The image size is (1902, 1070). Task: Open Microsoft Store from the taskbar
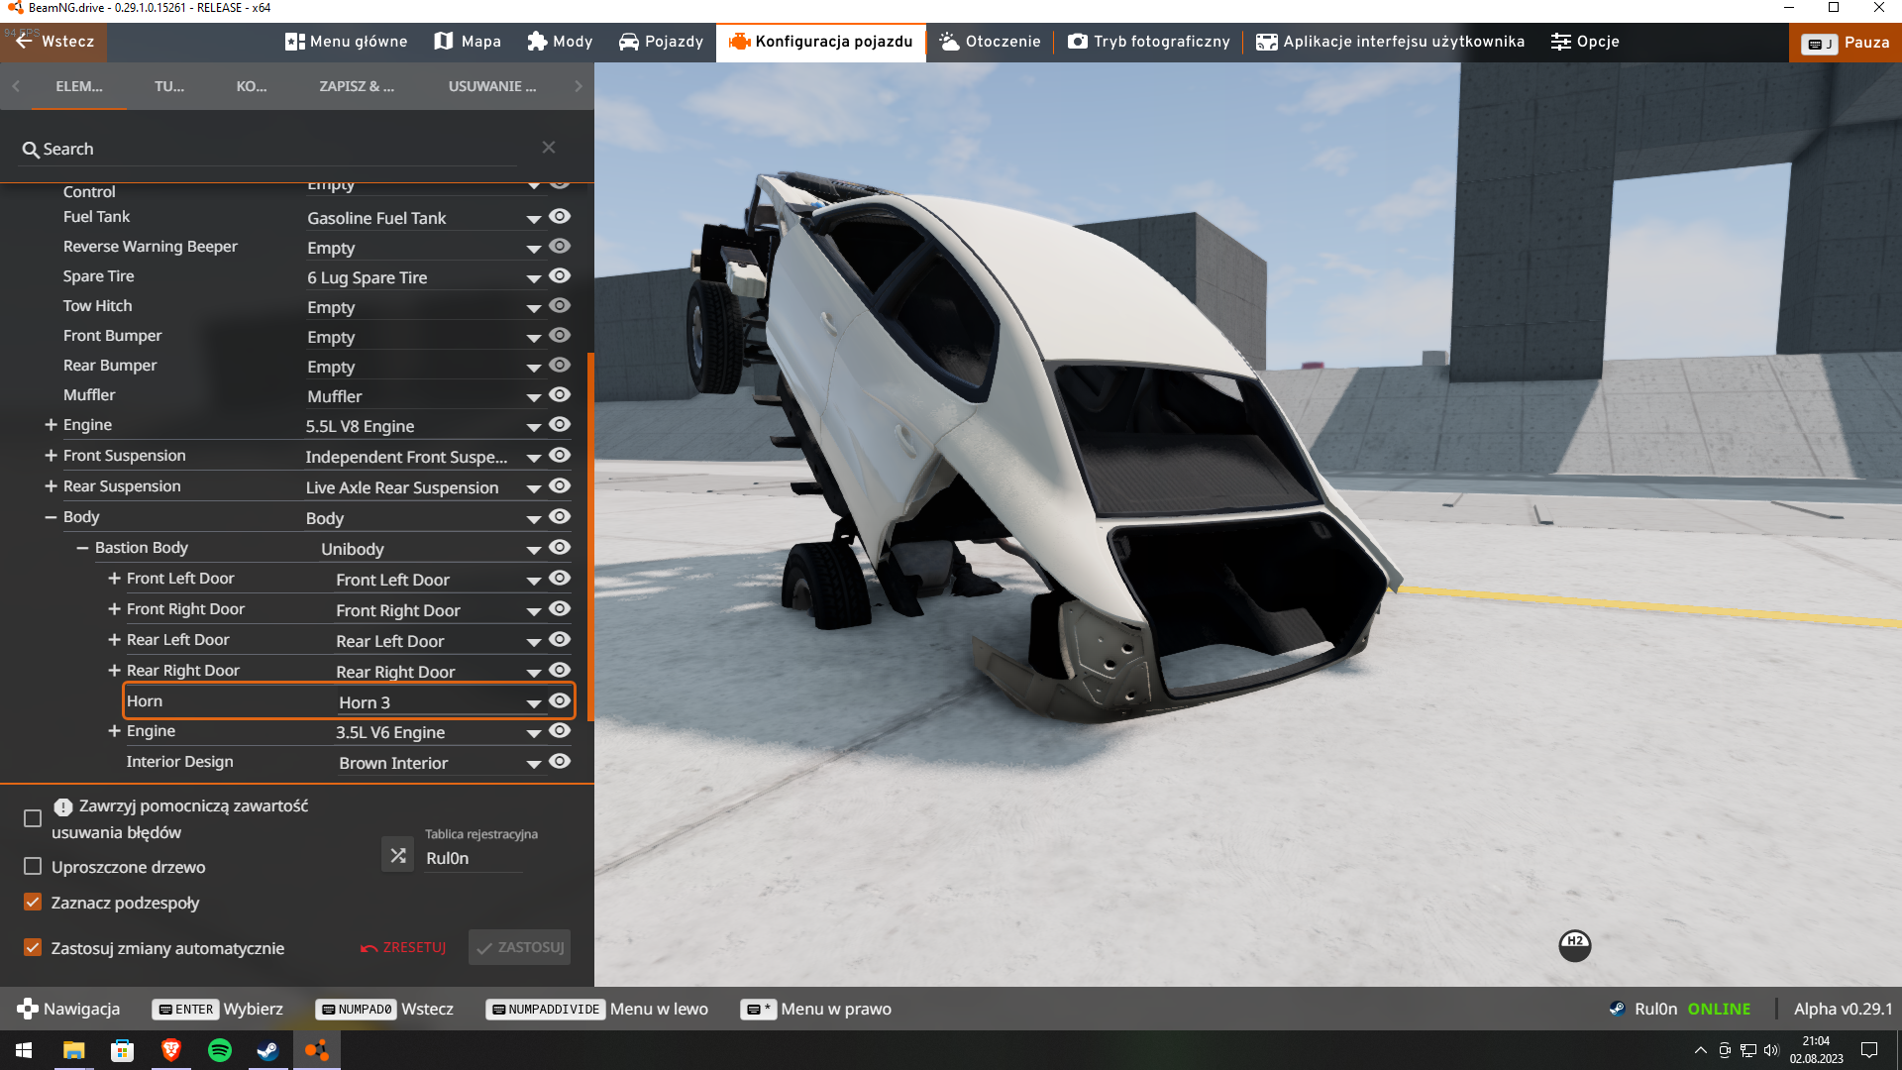pyautogui.click(x=122, y=1050)
